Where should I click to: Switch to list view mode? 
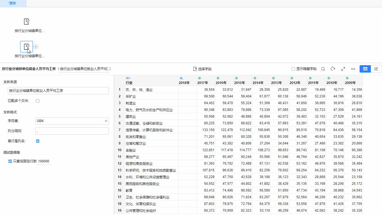tap(376, 69)
